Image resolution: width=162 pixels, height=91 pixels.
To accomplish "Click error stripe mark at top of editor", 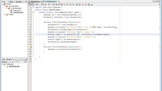I will pos(160,7).
